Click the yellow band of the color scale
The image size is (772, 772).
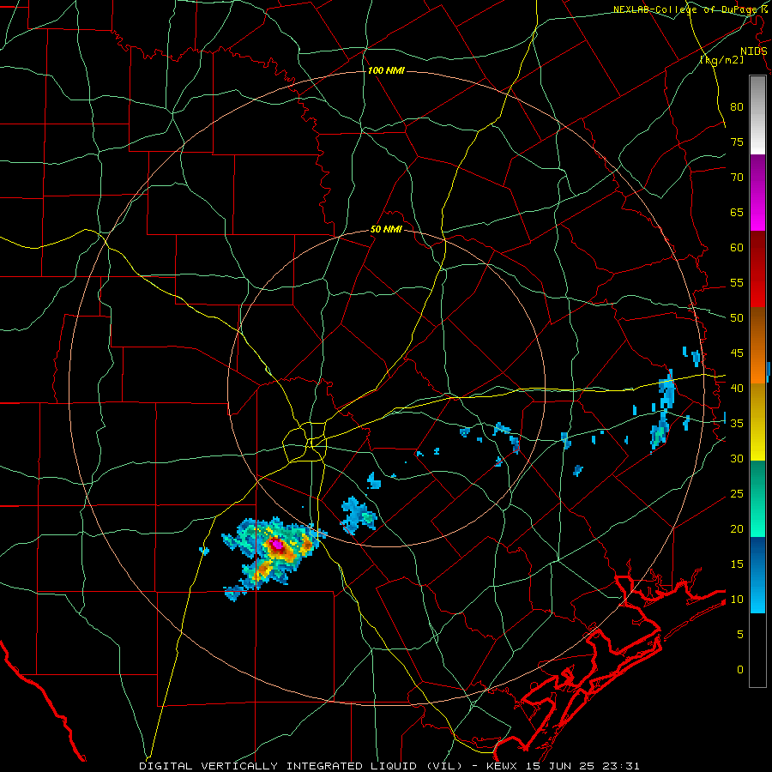coord(757,422)
